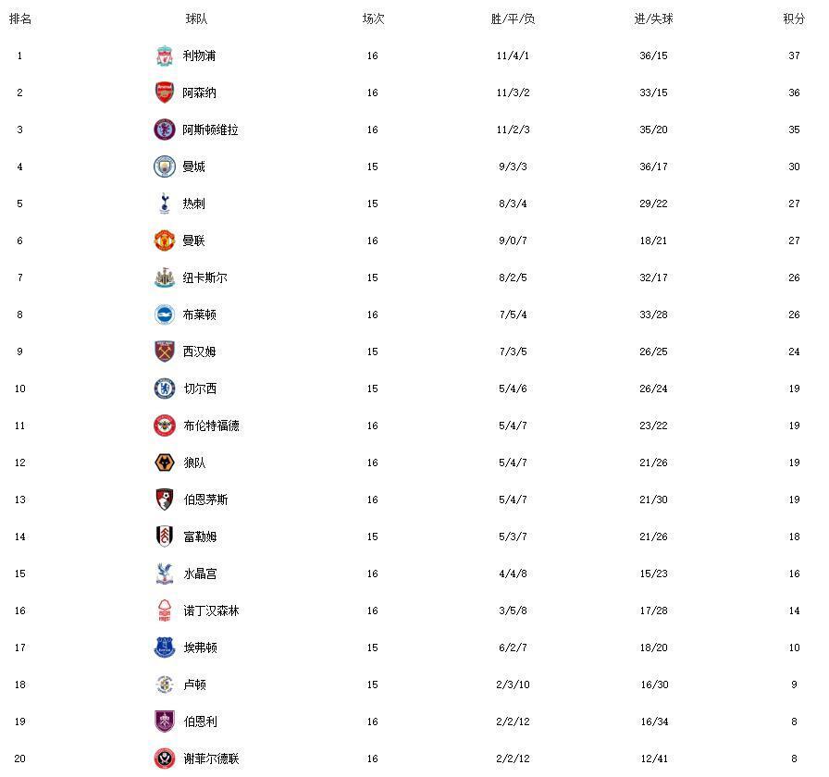Click the Liverpool club crest icon
This screenshot has height=777, width=829.
165,55
